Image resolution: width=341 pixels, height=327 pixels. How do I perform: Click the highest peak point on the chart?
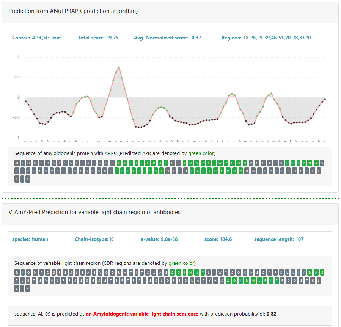tap(119, 67)
